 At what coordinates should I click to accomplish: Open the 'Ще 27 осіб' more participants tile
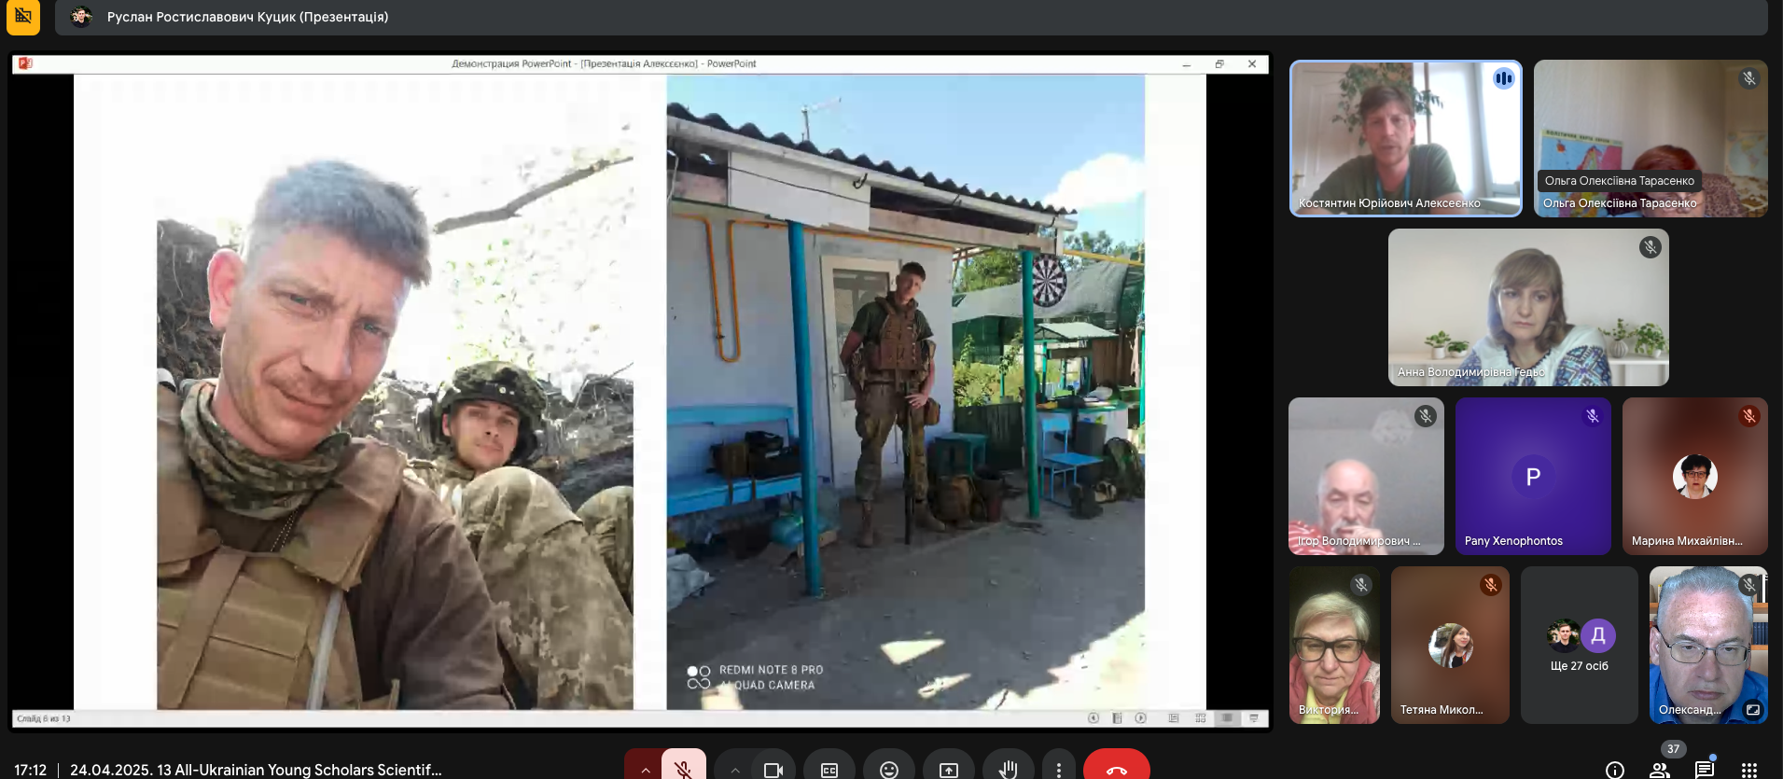[x=1579, y=646]
